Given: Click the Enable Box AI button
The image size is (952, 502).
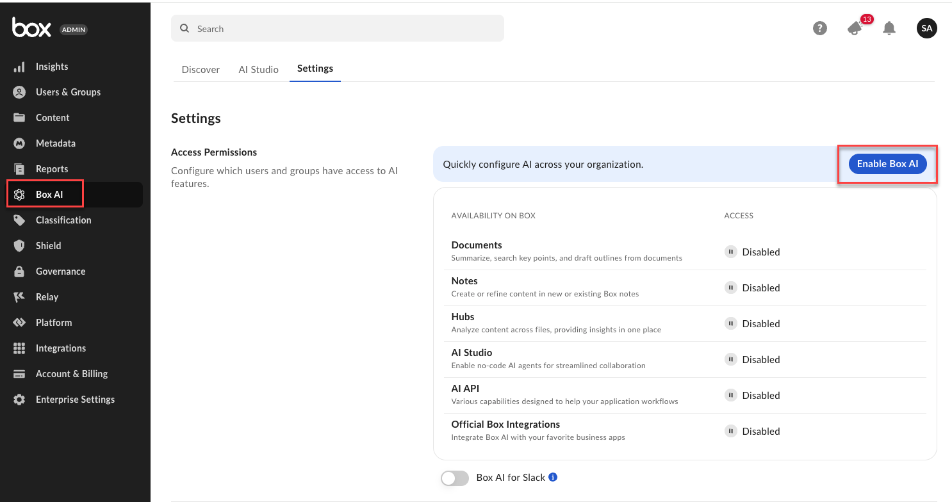Looking at the screenshot, I should click(x=887, y=164).
